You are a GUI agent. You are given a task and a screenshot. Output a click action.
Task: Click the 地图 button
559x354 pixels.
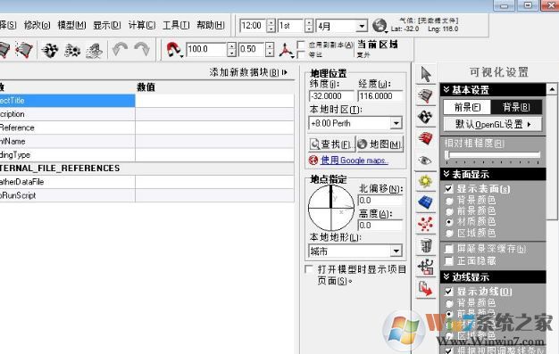(380, 144)
